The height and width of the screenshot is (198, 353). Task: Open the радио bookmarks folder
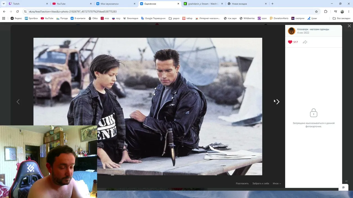[174, 18]
